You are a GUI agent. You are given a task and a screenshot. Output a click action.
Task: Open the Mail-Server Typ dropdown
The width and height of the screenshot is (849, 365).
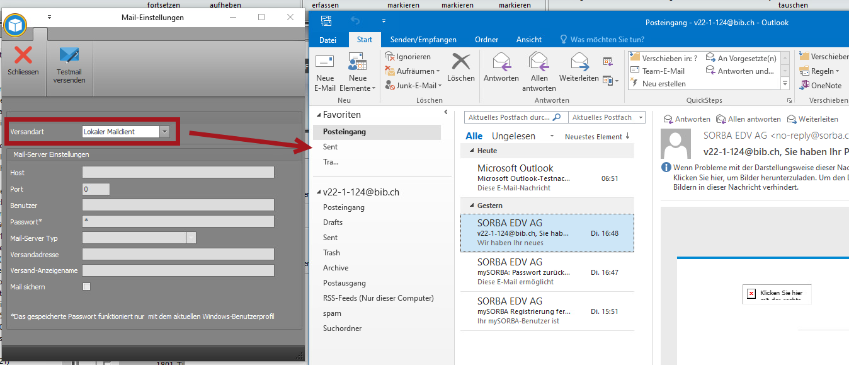(191, 238)
